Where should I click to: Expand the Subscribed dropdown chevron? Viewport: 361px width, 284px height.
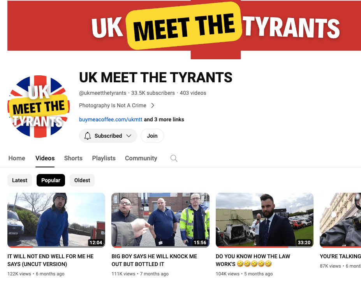pyautogui.click(x=129, y=136)
